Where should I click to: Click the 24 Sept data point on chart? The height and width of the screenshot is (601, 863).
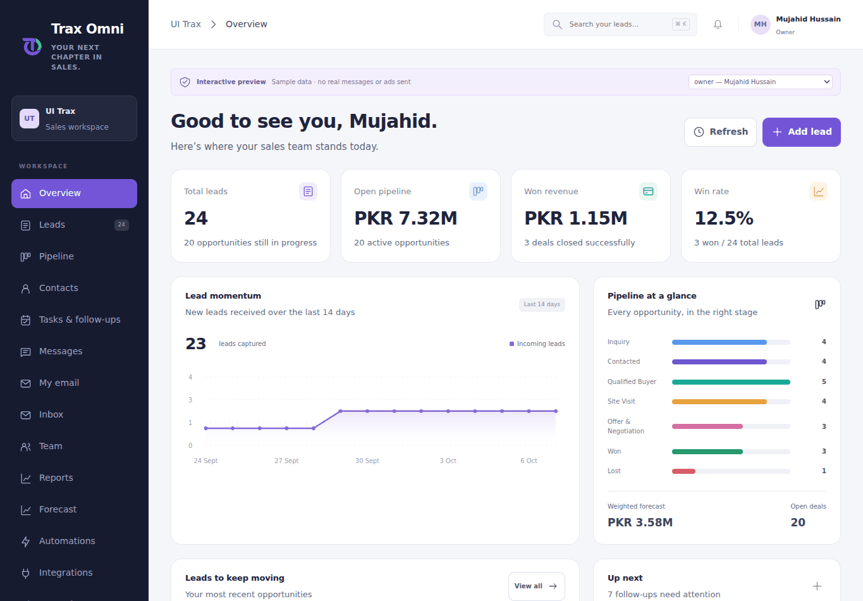pos(206,428)
